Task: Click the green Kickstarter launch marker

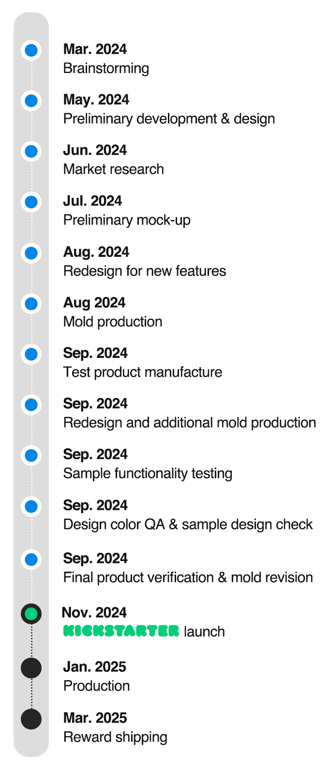Action: (31, 614)
